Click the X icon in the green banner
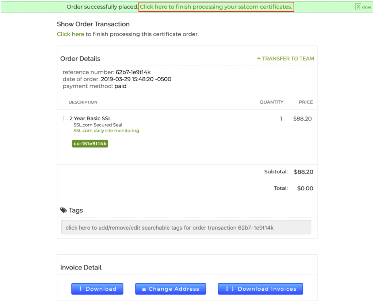Viewport: 374px width, 302px height. pos(358,7)
